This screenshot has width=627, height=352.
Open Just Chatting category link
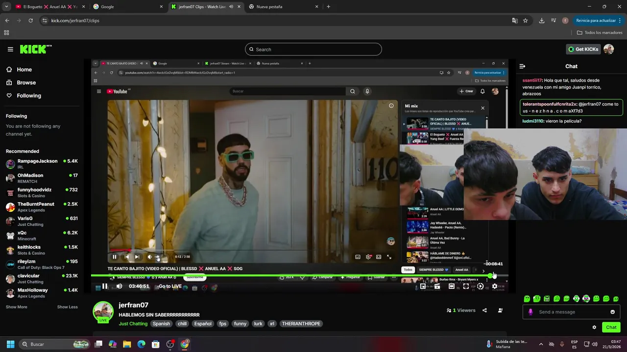[133, 324]
